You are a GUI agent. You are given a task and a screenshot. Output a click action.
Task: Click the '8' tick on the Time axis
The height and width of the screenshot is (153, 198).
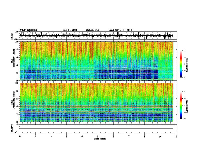click(144, 136)
